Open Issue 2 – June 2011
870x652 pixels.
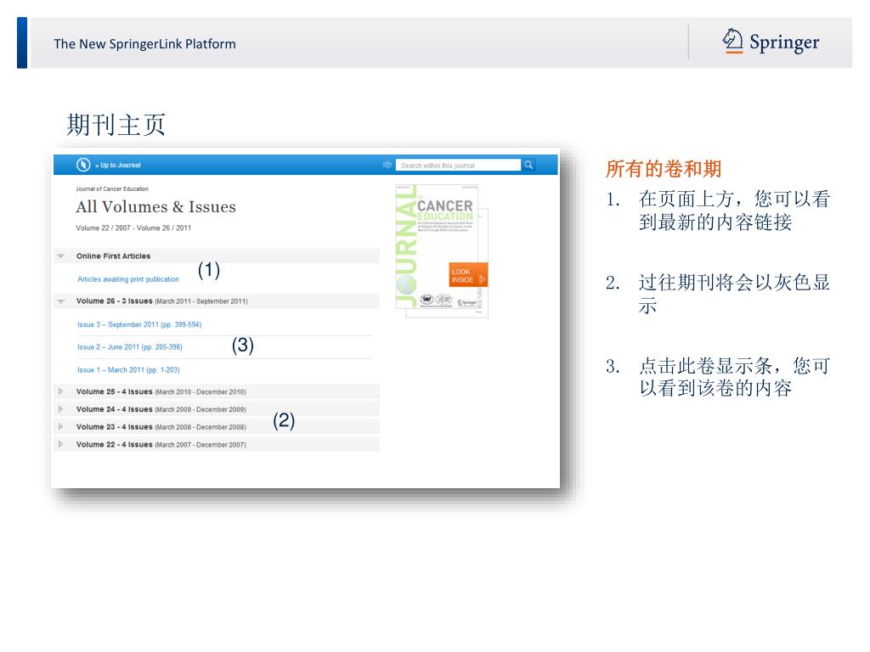point(130,347)
